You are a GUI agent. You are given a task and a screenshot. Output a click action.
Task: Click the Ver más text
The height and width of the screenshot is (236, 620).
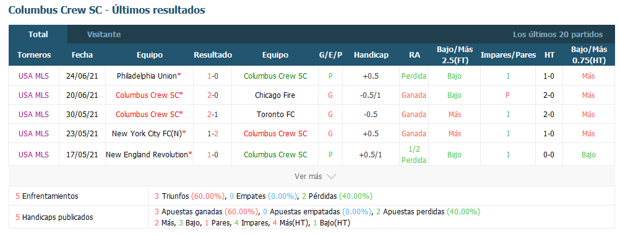[x=308, y=177]
